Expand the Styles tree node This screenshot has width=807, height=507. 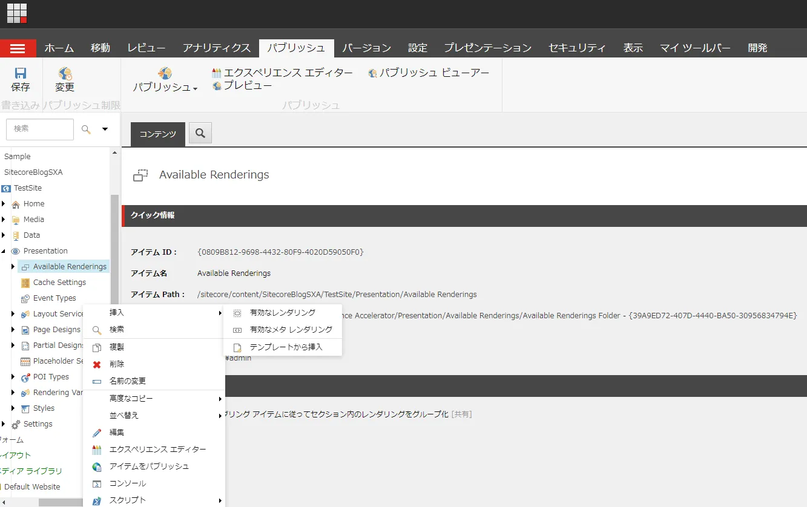click(13, 408)
